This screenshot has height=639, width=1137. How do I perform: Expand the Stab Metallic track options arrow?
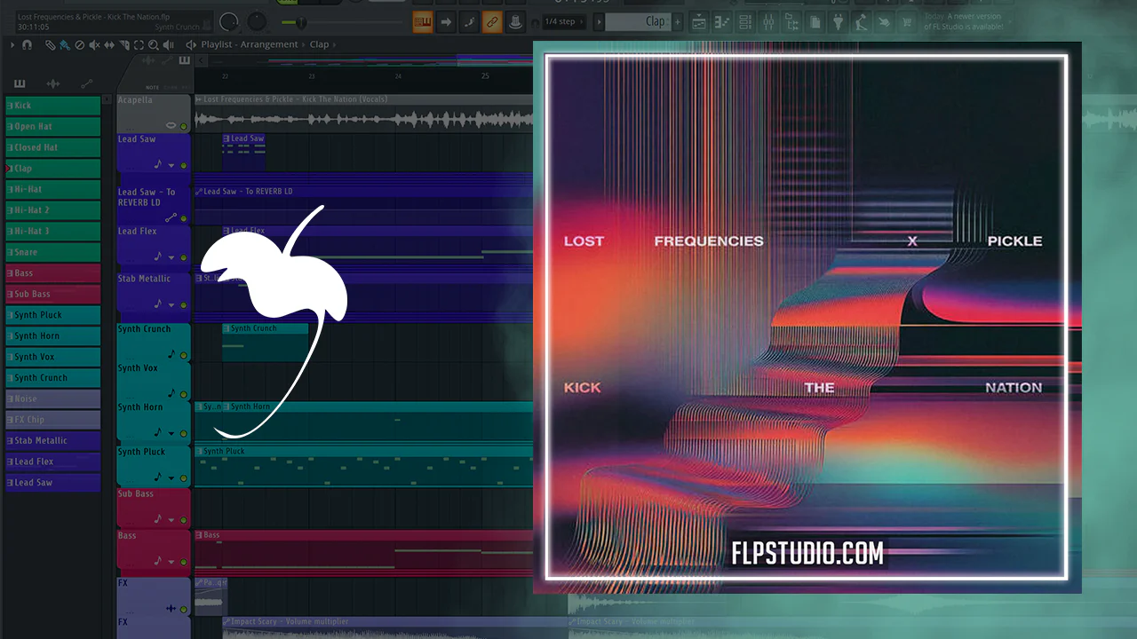(x=171, y=304)
